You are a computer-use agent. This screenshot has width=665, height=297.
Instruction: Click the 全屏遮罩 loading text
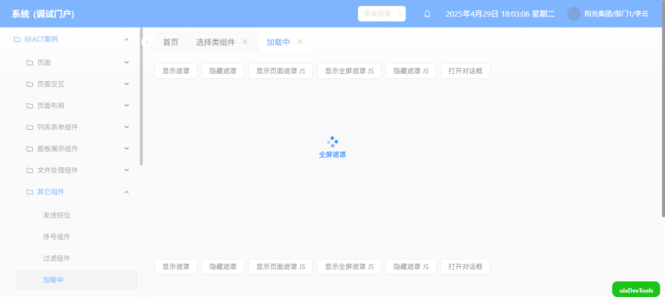[332, 155]
